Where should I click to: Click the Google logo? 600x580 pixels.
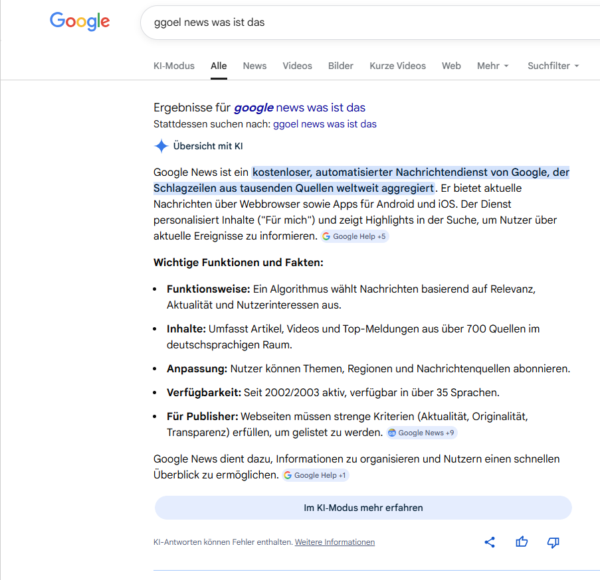pyautogui.click(x=80, y=21)
